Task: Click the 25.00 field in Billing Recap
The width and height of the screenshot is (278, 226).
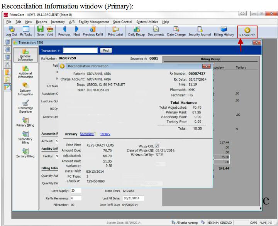Action: pos(222,157)
